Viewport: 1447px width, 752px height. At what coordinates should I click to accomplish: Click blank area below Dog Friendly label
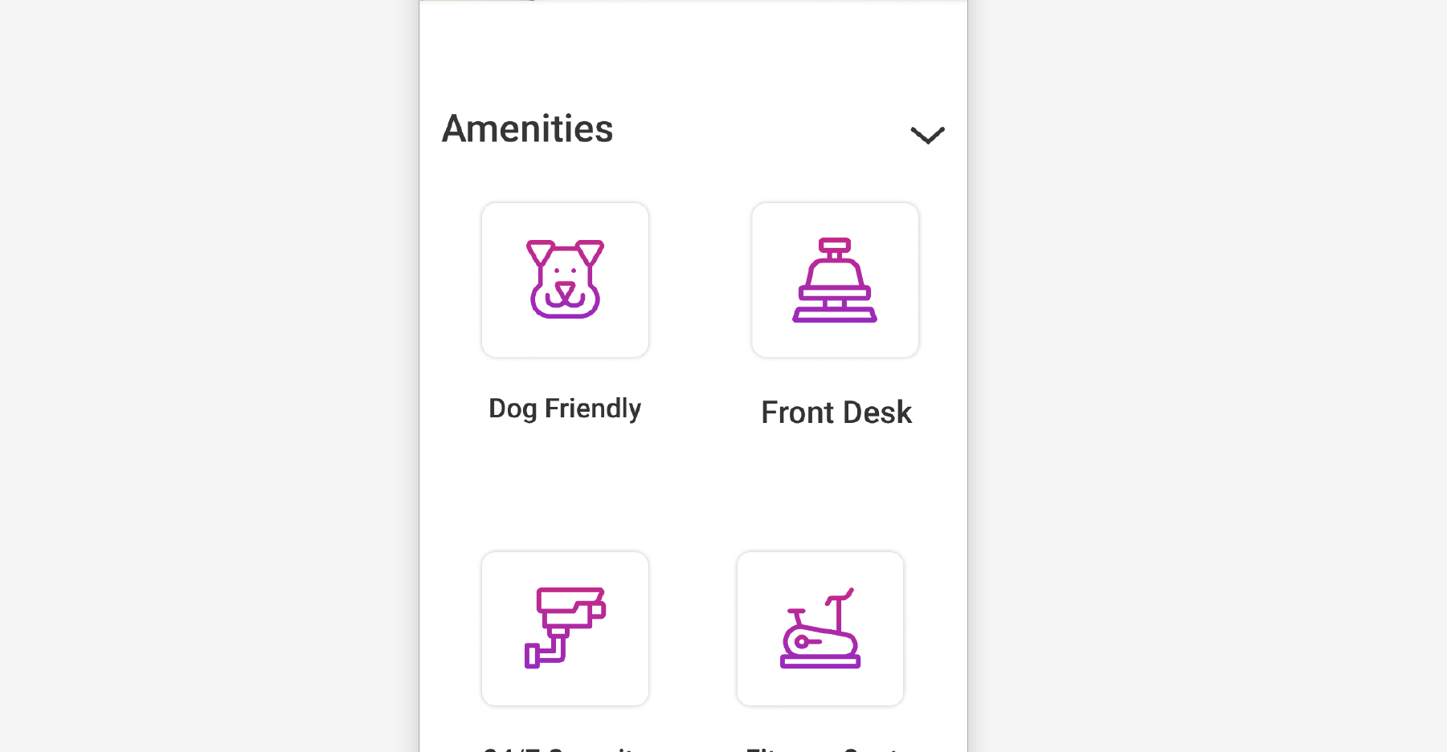565,482
